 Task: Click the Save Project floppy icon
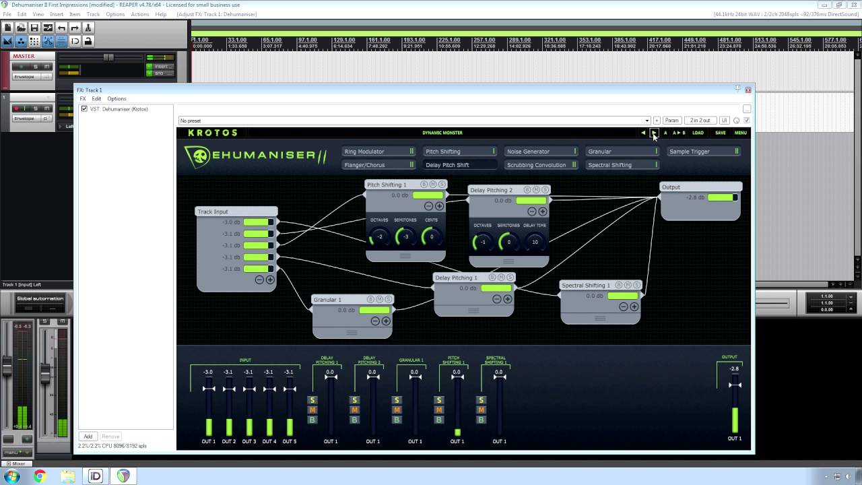34,28
